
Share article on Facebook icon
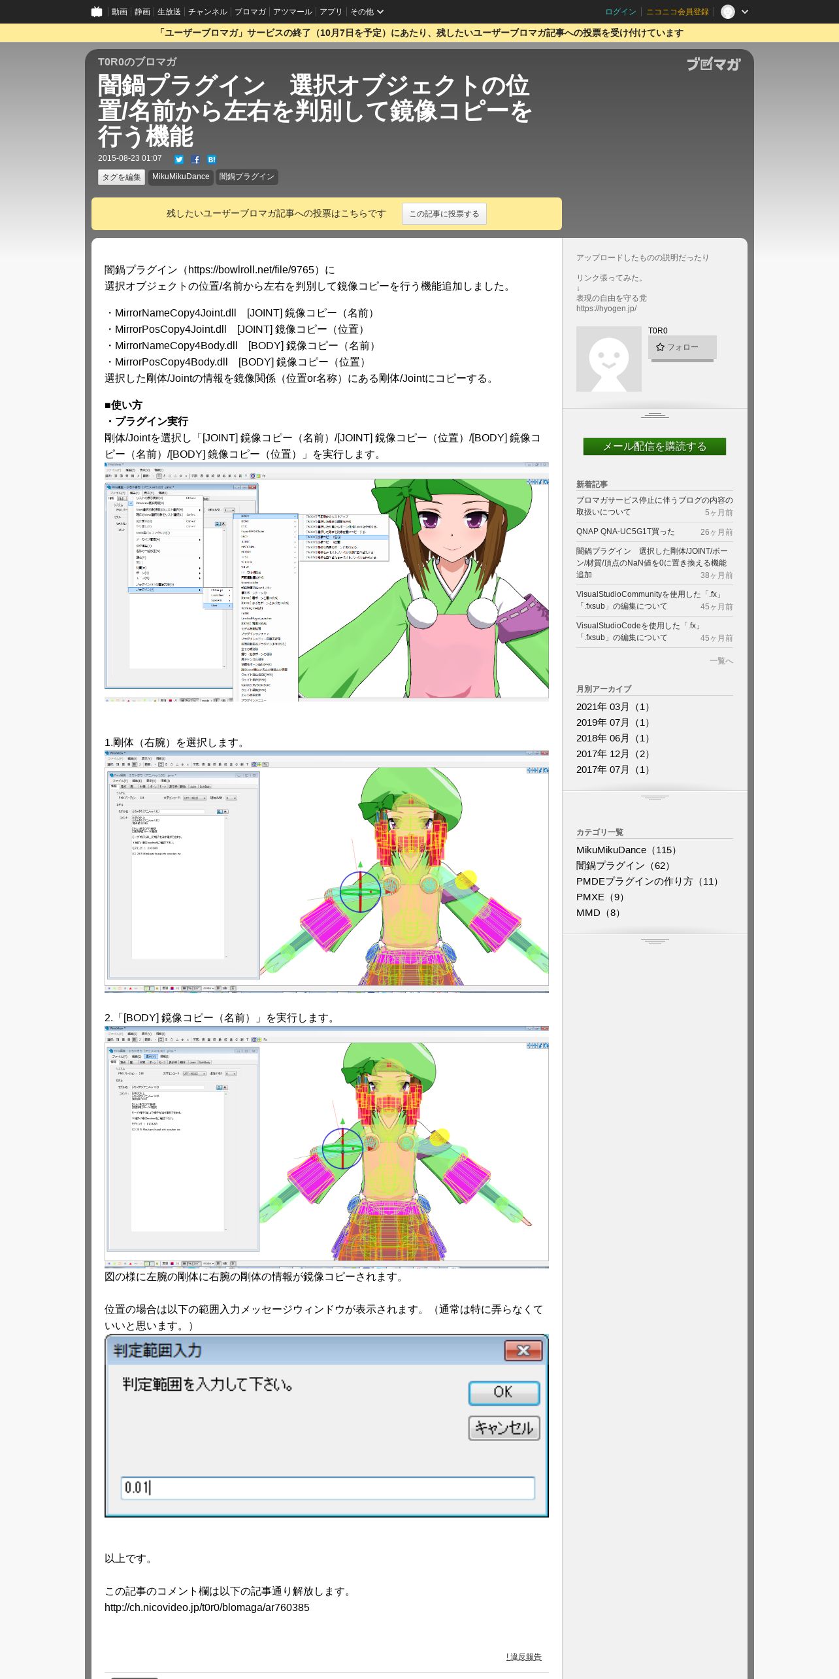click(x=195, y=160)
